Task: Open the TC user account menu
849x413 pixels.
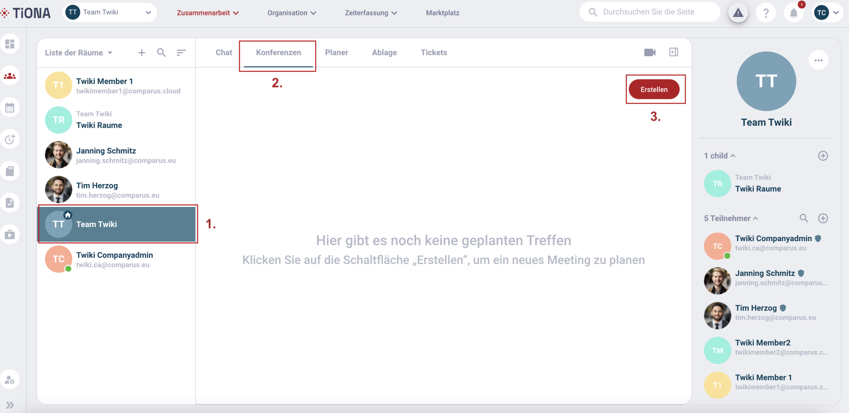Action: pos(827,13)
